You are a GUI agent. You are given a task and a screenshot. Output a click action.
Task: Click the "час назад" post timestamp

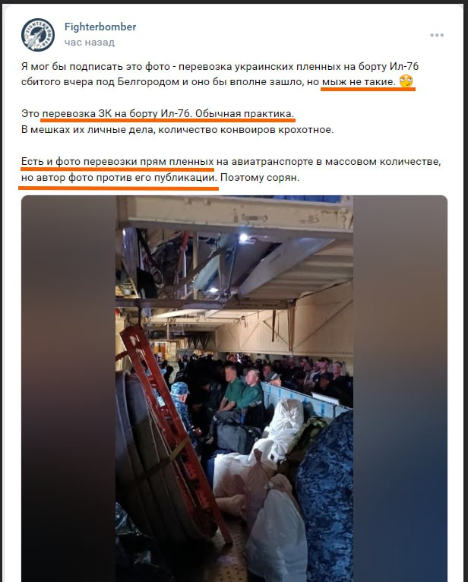click(90, 43)
